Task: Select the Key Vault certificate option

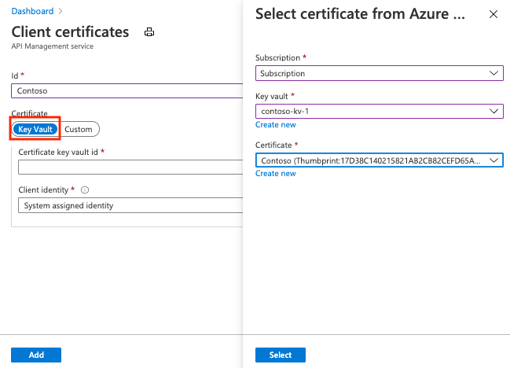Action: click(x=35, y=129)
